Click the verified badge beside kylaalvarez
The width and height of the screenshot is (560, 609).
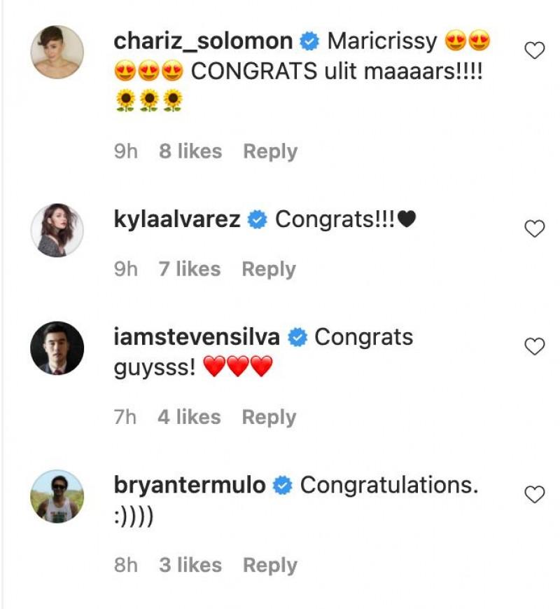click(258, 220)
